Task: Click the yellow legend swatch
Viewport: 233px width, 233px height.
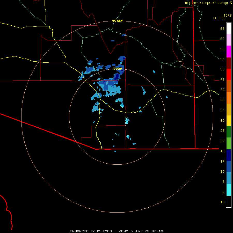Action: [x=229, y=120]
